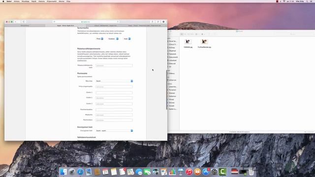Select the Sininen blue tag in Finder
This screenshot has width=315, height=177.
pos(172,103)
